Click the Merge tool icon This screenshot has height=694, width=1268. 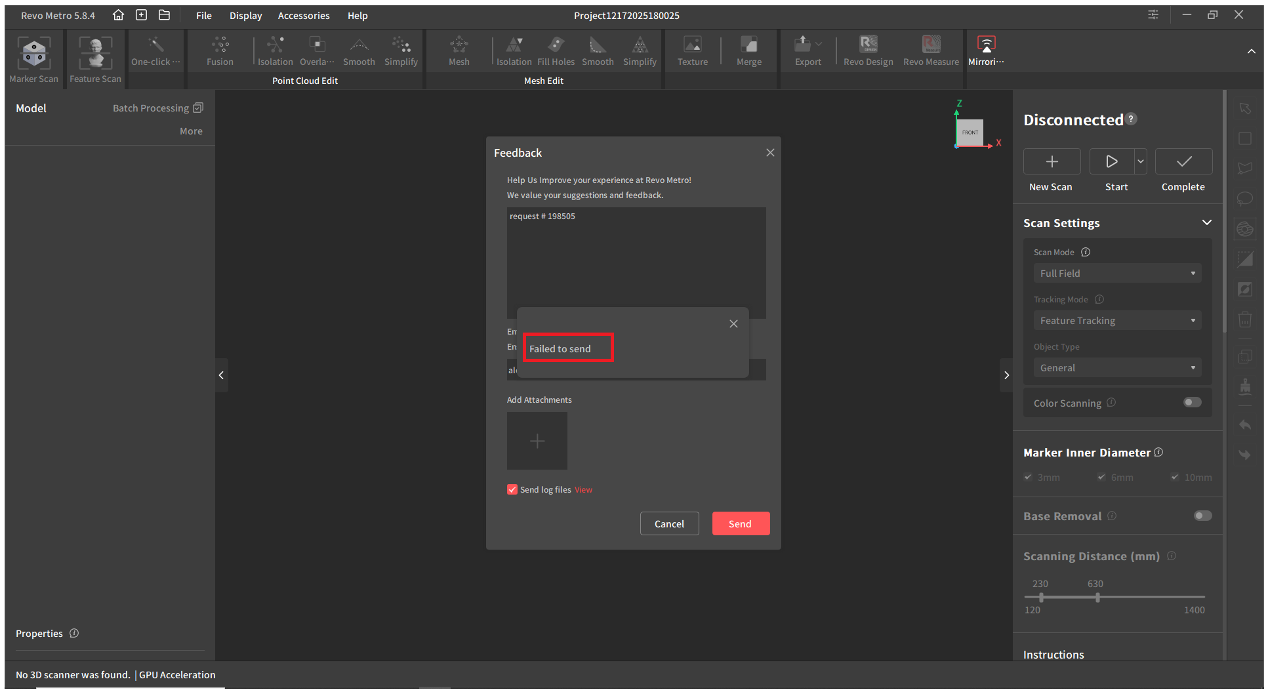(748, 46)
